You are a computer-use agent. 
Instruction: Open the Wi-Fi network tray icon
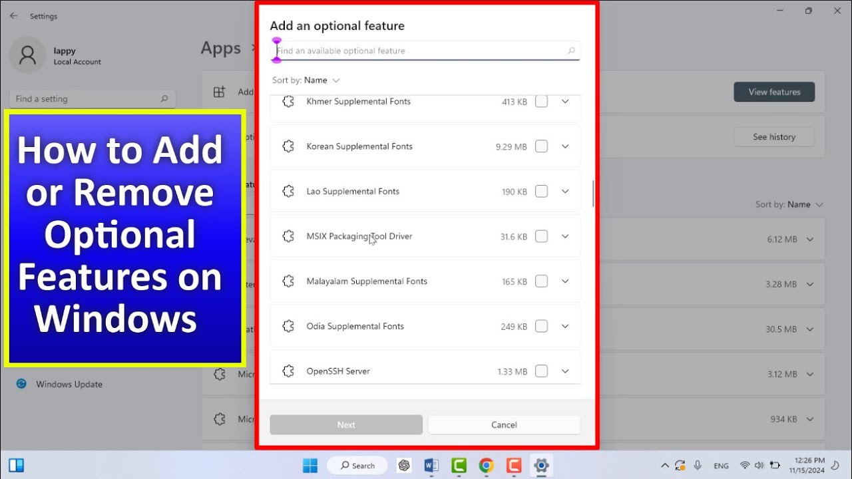click(745, 466)
